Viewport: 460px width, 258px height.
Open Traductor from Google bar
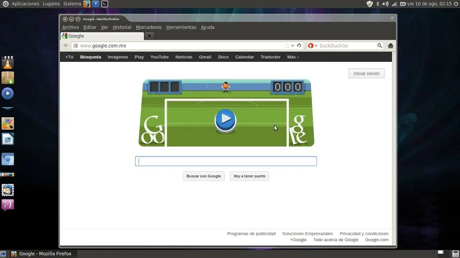(x=270, y=57)
